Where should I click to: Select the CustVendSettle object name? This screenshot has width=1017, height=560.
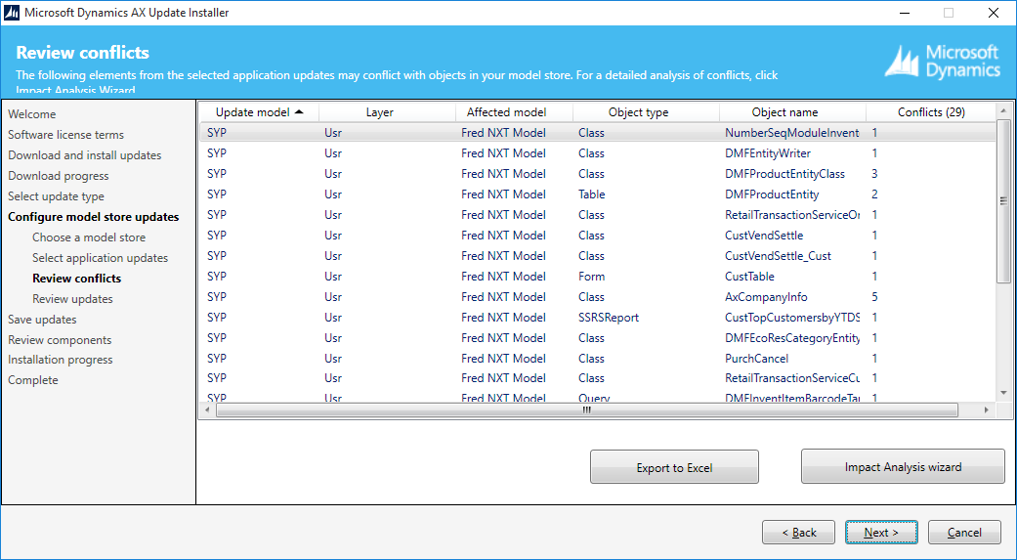(764, 236)
